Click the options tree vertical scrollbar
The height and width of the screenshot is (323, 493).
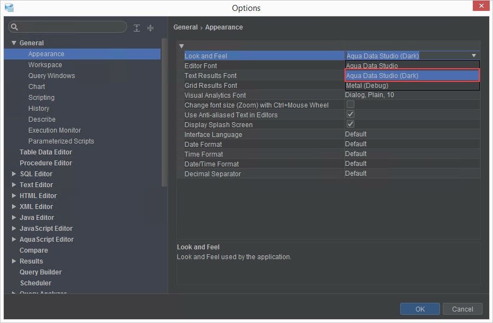[x=164, y=109]
